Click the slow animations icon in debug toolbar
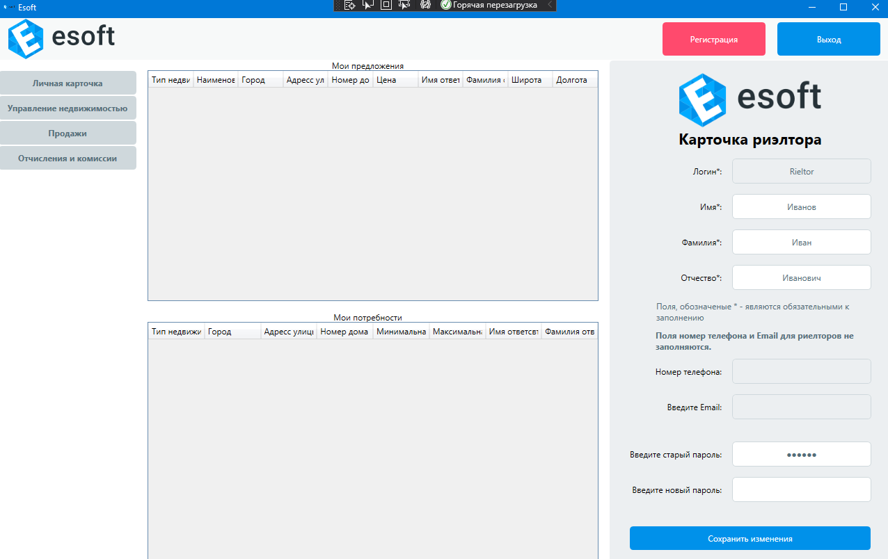This screenshot has width=888, height=559. [424, 6]
